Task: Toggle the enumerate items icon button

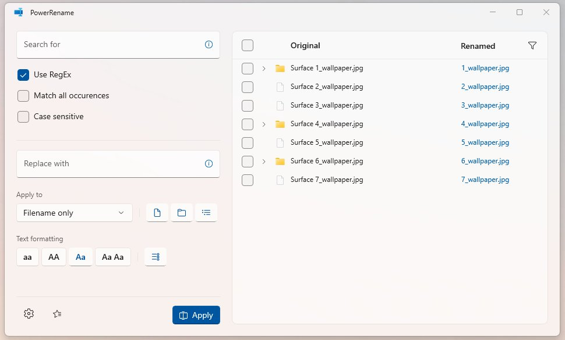Action: 155,257
